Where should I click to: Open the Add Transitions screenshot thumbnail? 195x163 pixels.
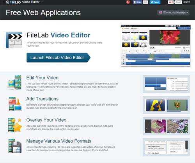(167, 105)
